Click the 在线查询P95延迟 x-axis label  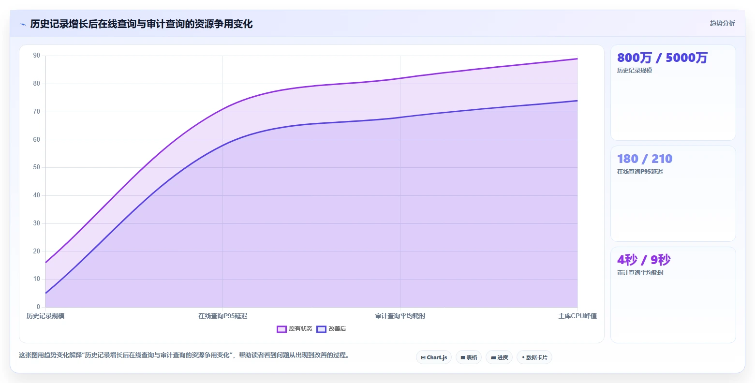(222, 316)
